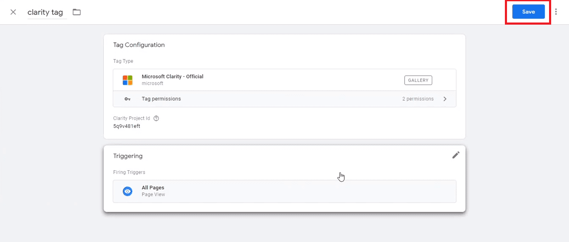Select the Triggering section heading
Viewport: 569px width, 242px height.
(128, 156)
